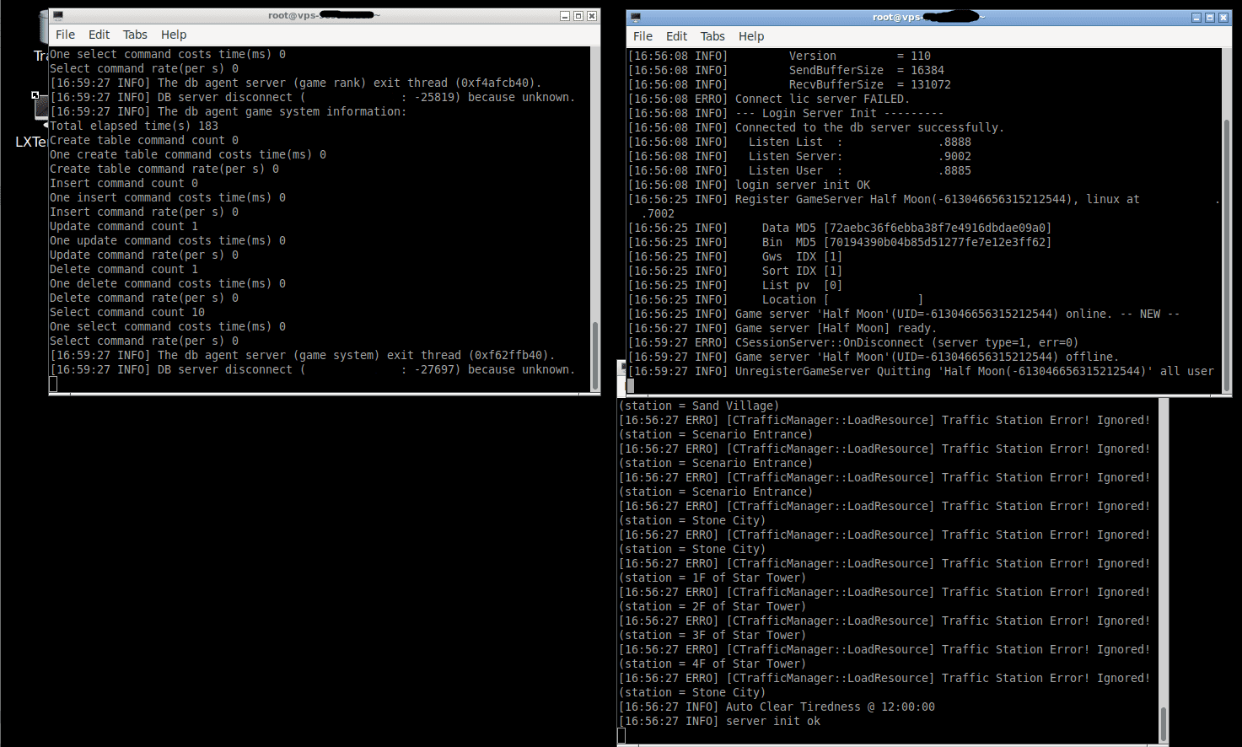Click 'Version = 110' log line
Image resolution: width=1242 pixels, height=747 pixels.
tap(779, 56)
